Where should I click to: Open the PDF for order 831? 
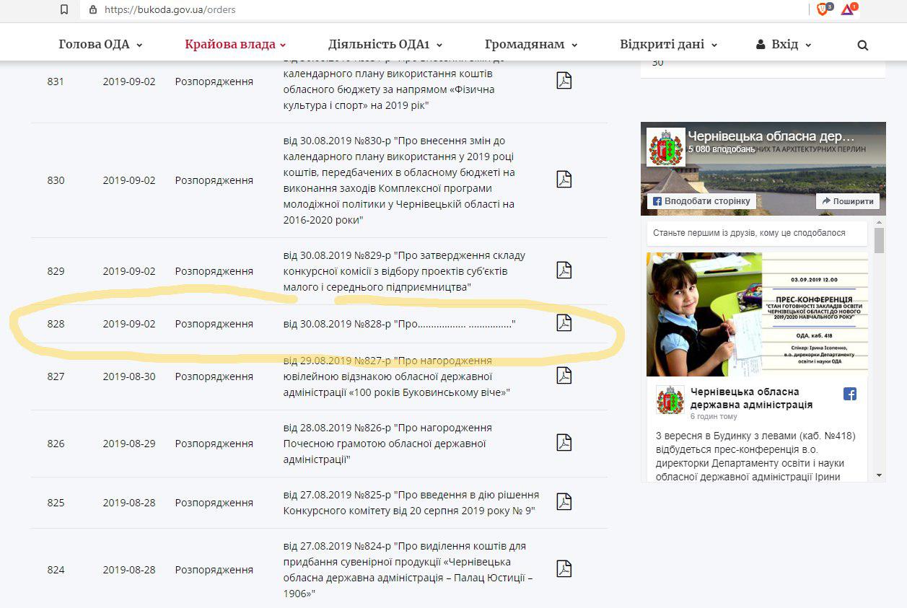click(x=564, y=81)
